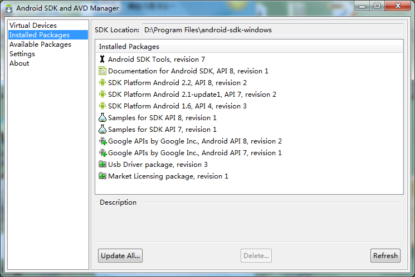Viewport: 415px width, 277px height.
Task: Show the About page
Action: coord(48,63)
